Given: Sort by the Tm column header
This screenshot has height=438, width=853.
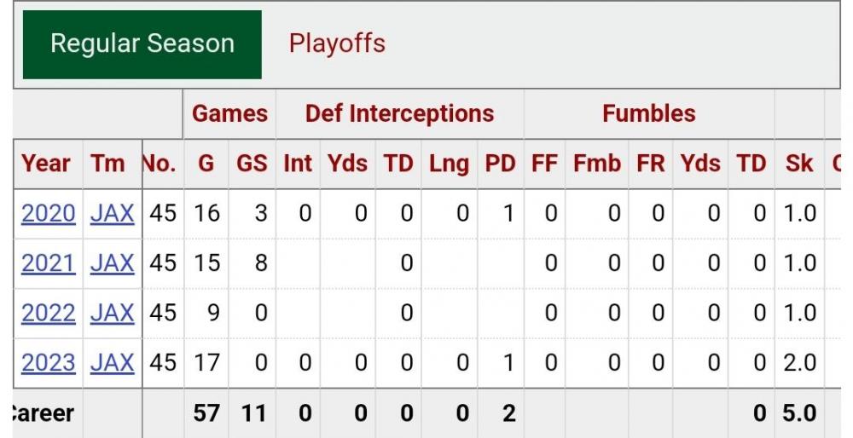Looking at the screenshot, I should tap(108, 163).
